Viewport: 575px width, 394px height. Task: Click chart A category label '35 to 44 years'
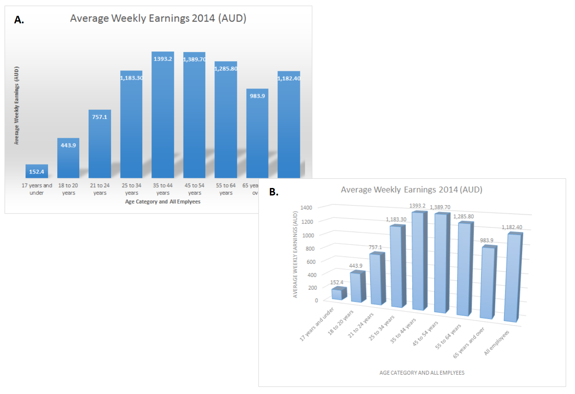(163, 189)
